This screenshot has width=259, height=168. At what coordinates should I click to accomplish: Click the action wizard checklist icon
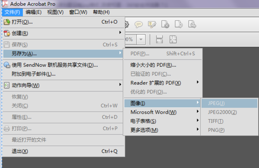pyautogui.click(x=6, y=85)
